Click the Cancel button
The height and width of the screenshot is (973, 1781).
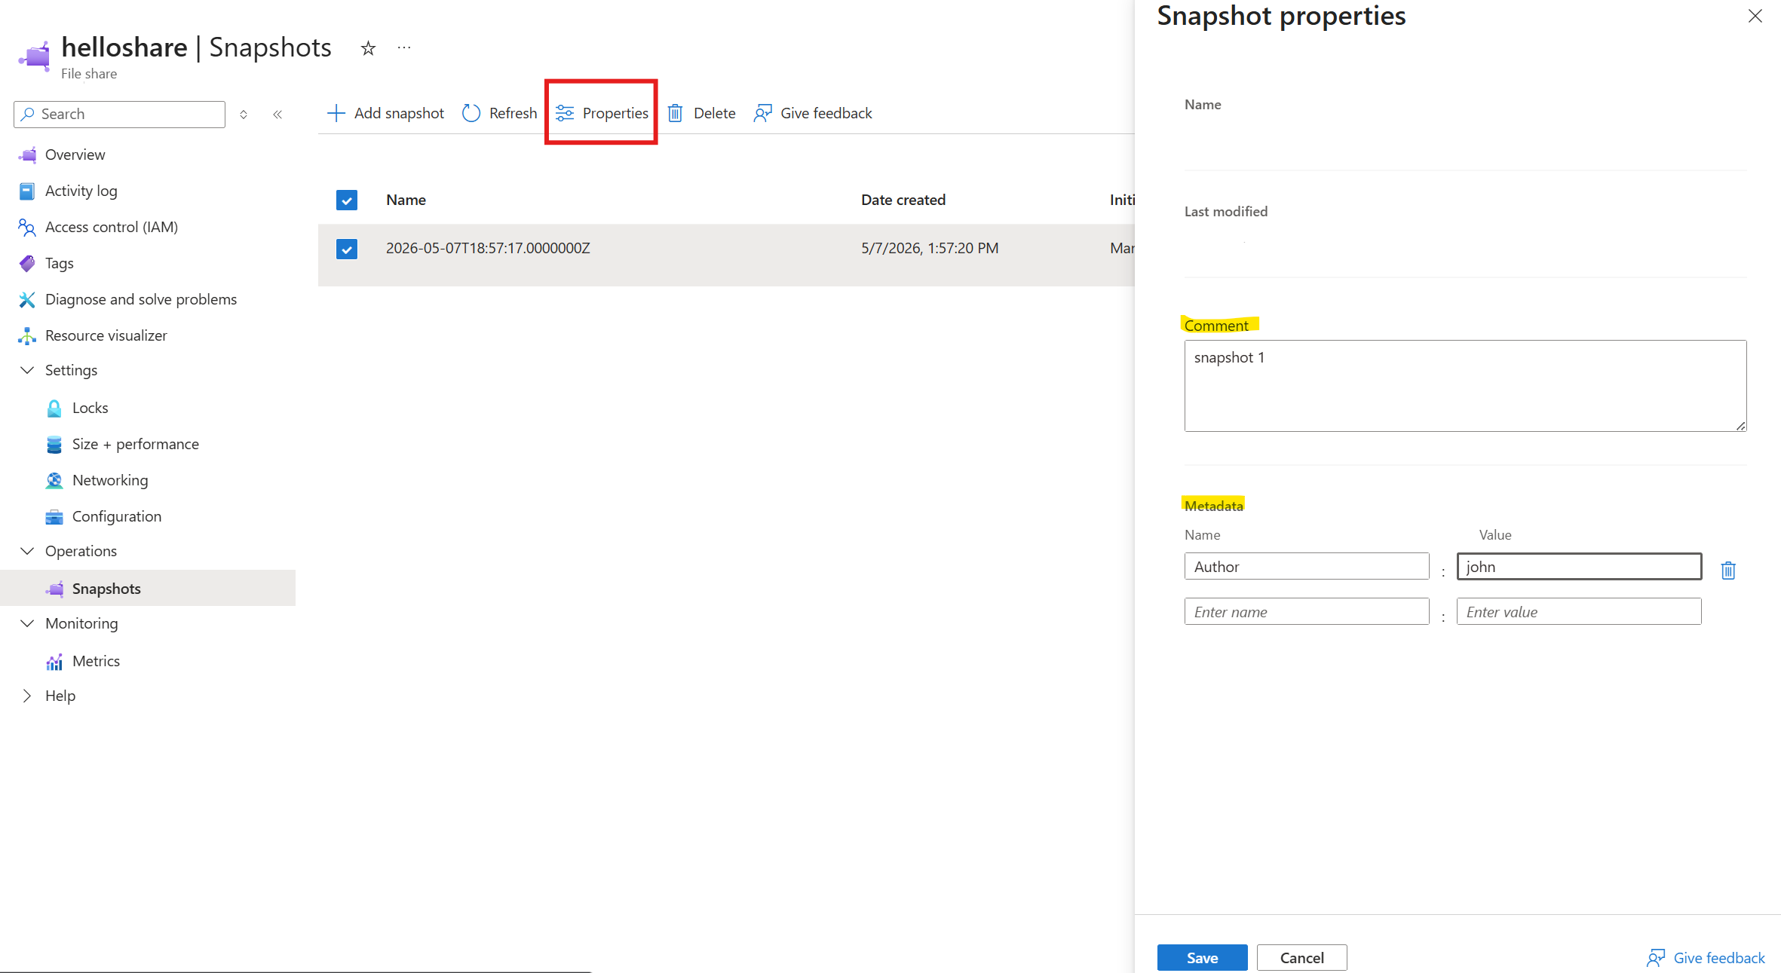point(1301,957)
